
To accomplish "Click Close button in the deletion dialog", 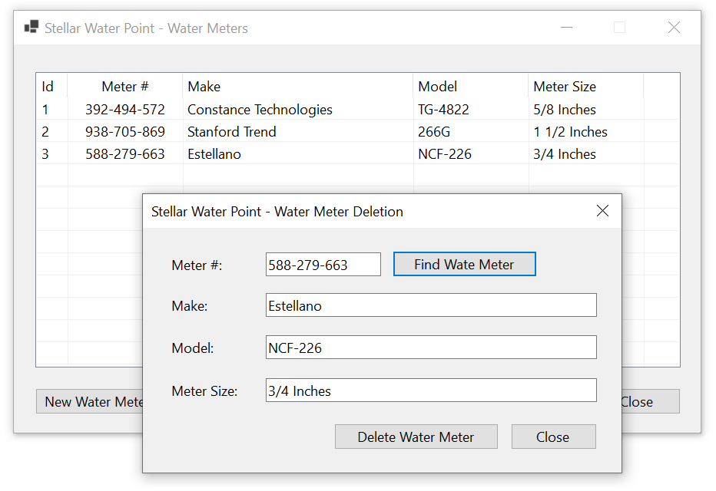I will tap(553, 437).
